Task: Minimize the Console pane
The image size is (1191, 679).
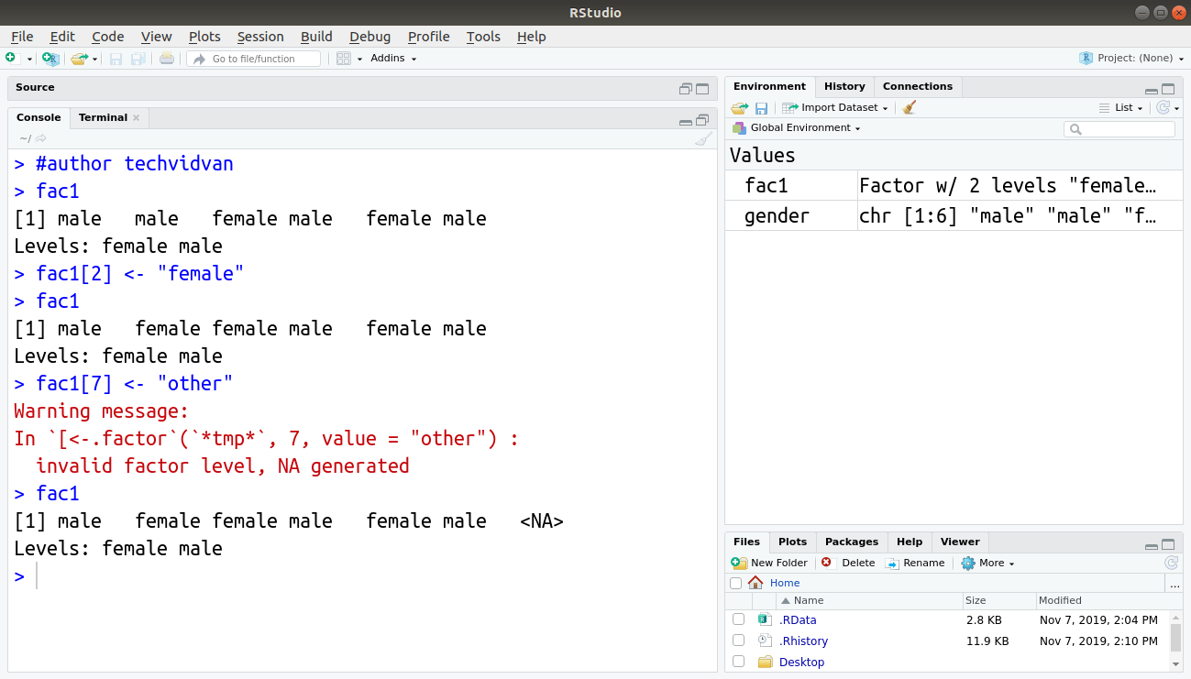Action: (686, 121)
